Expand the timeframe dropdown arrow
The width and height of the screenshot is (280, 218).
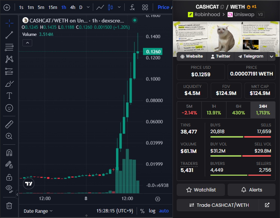88,7
